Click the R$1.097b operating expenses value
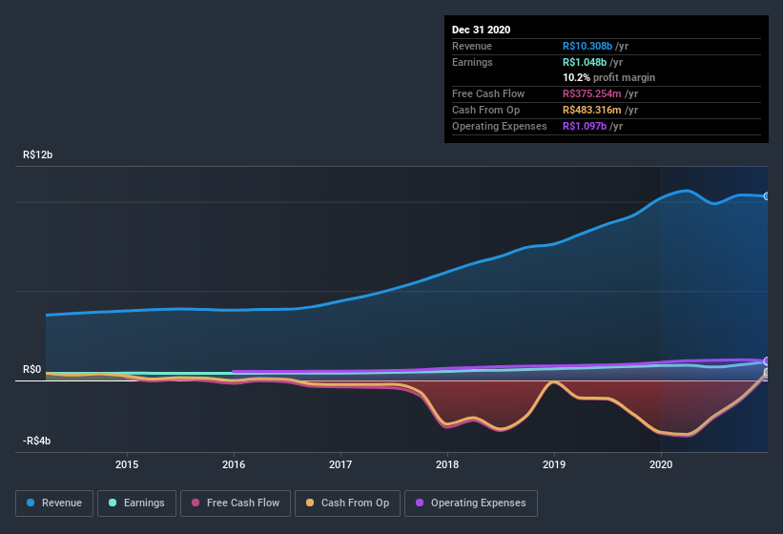This screenshot has height=534, width=783. [585, 126]
